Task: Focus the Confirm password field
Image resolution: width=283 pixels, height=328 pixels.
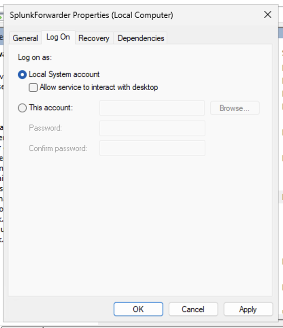Action: point(152,148)
